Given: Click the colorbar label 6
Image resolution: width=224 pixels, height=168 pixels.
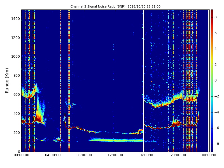Looking at the screenshot, I should coord(216,33).
